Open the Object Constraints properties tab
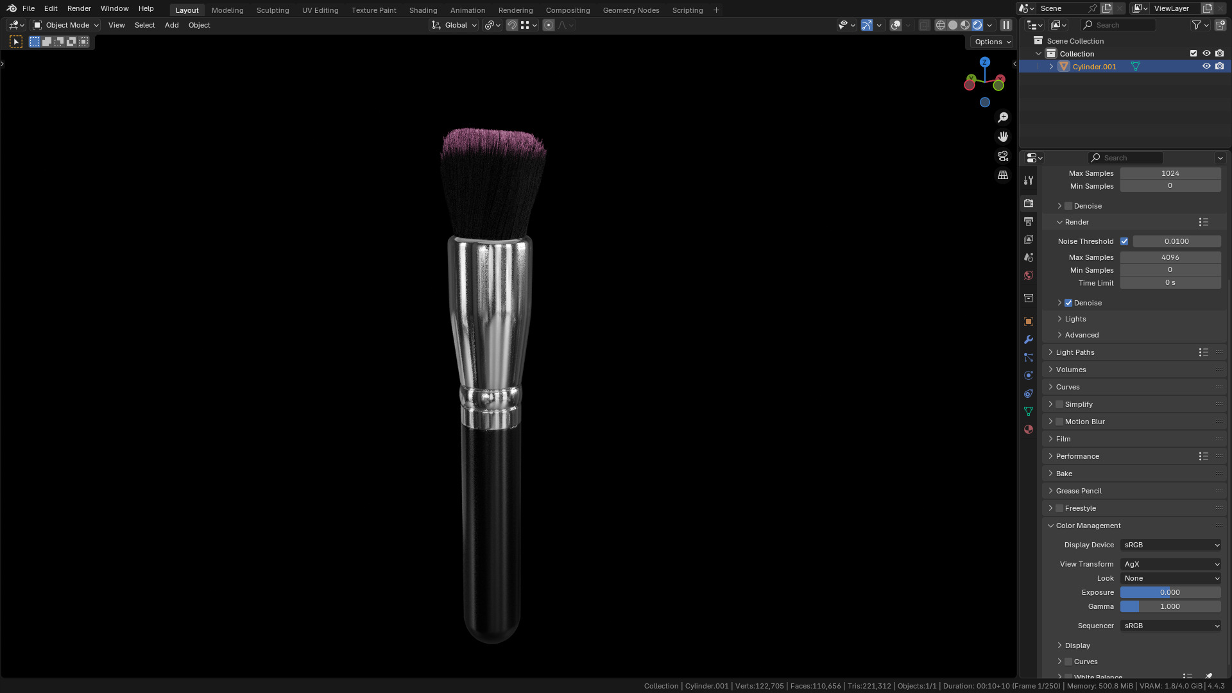 pyautogui.click(x=1029, y=393)
